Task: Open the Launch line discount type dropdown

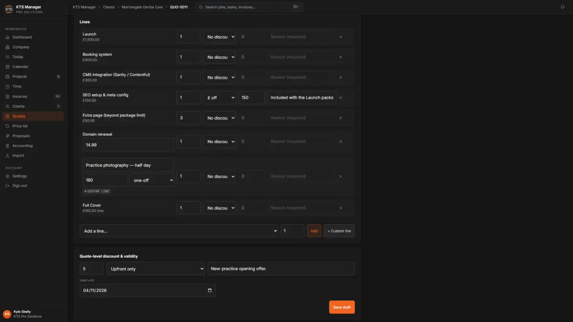Action: (219, 37)
